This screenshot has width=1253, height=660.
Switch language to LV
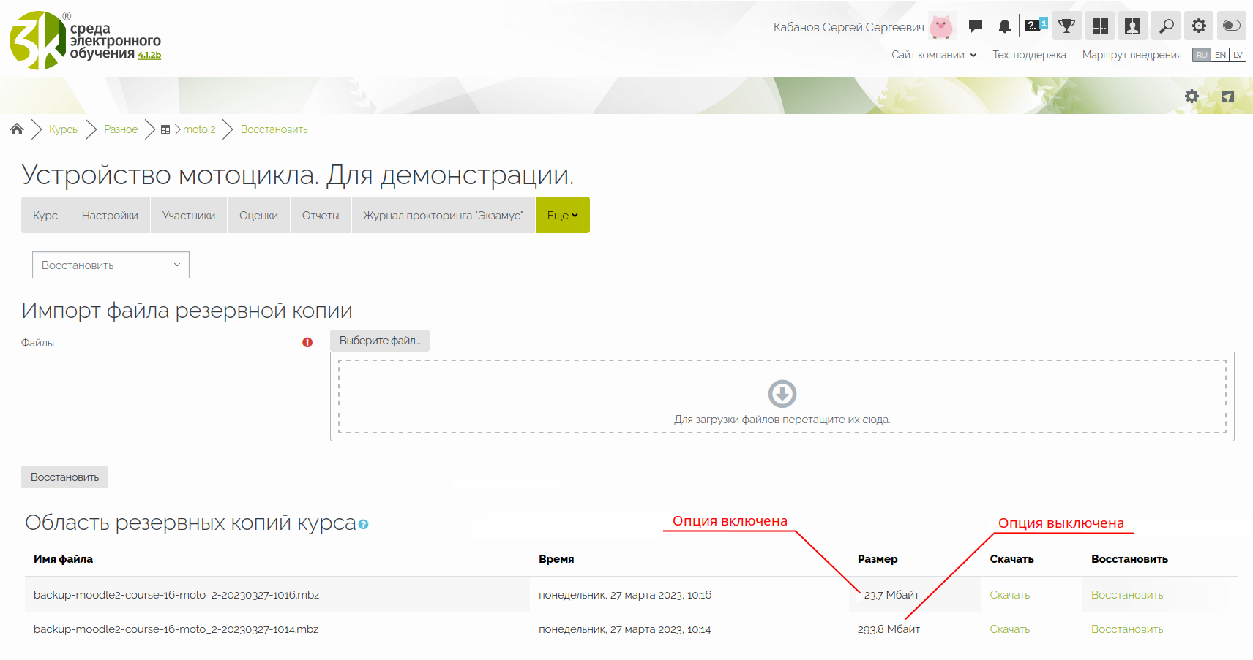coord(1238,55)
